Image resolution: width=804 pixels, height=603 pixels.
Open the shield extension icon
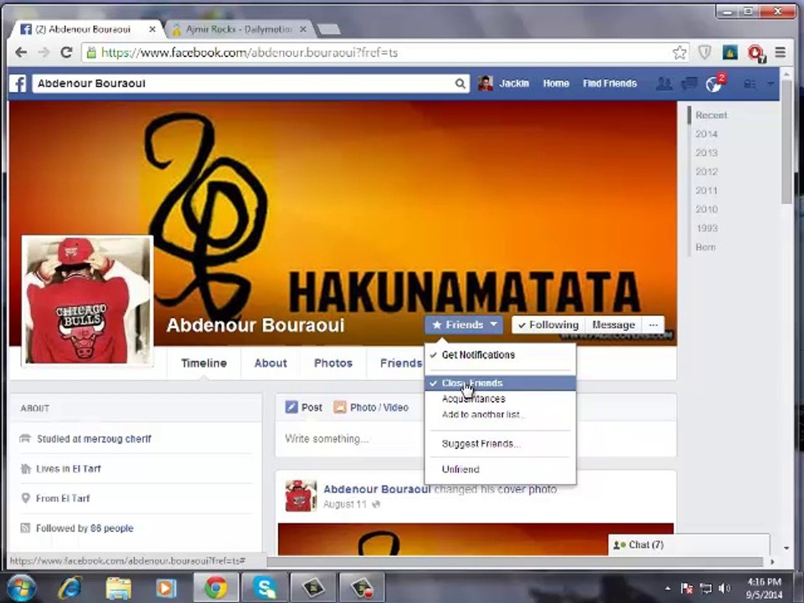point(705,52)
